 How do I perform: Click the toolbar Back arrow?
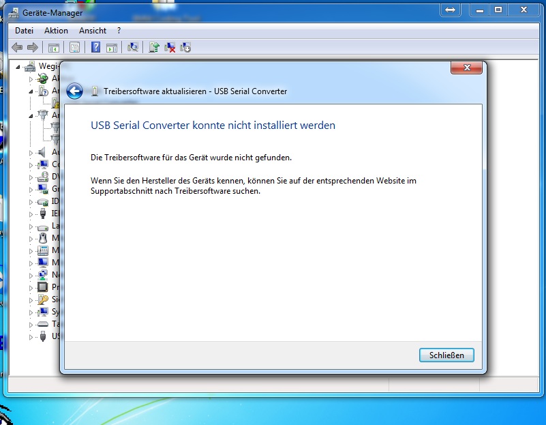pos(17,47)
